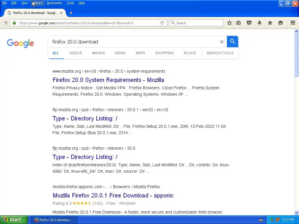Reload the page with the refresh icon

(x=162, y=23)
